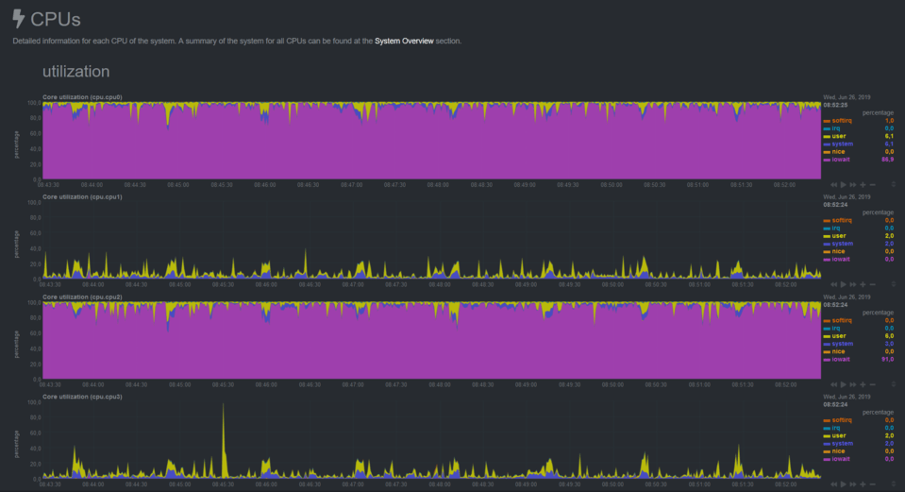905x492 pixels.
Task: Click the 'utilization' section heading
Action: click(75, 72)
